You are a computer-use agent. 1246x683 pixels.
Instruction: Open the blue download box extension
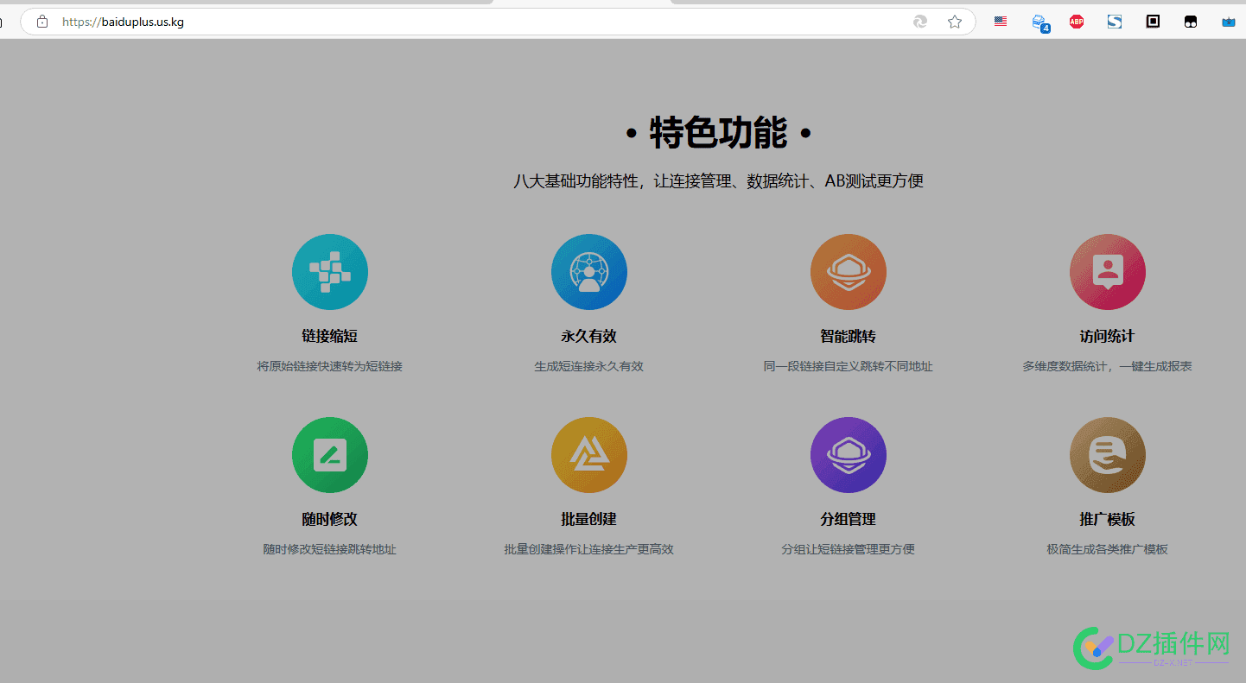click(x=1229, y=22)
